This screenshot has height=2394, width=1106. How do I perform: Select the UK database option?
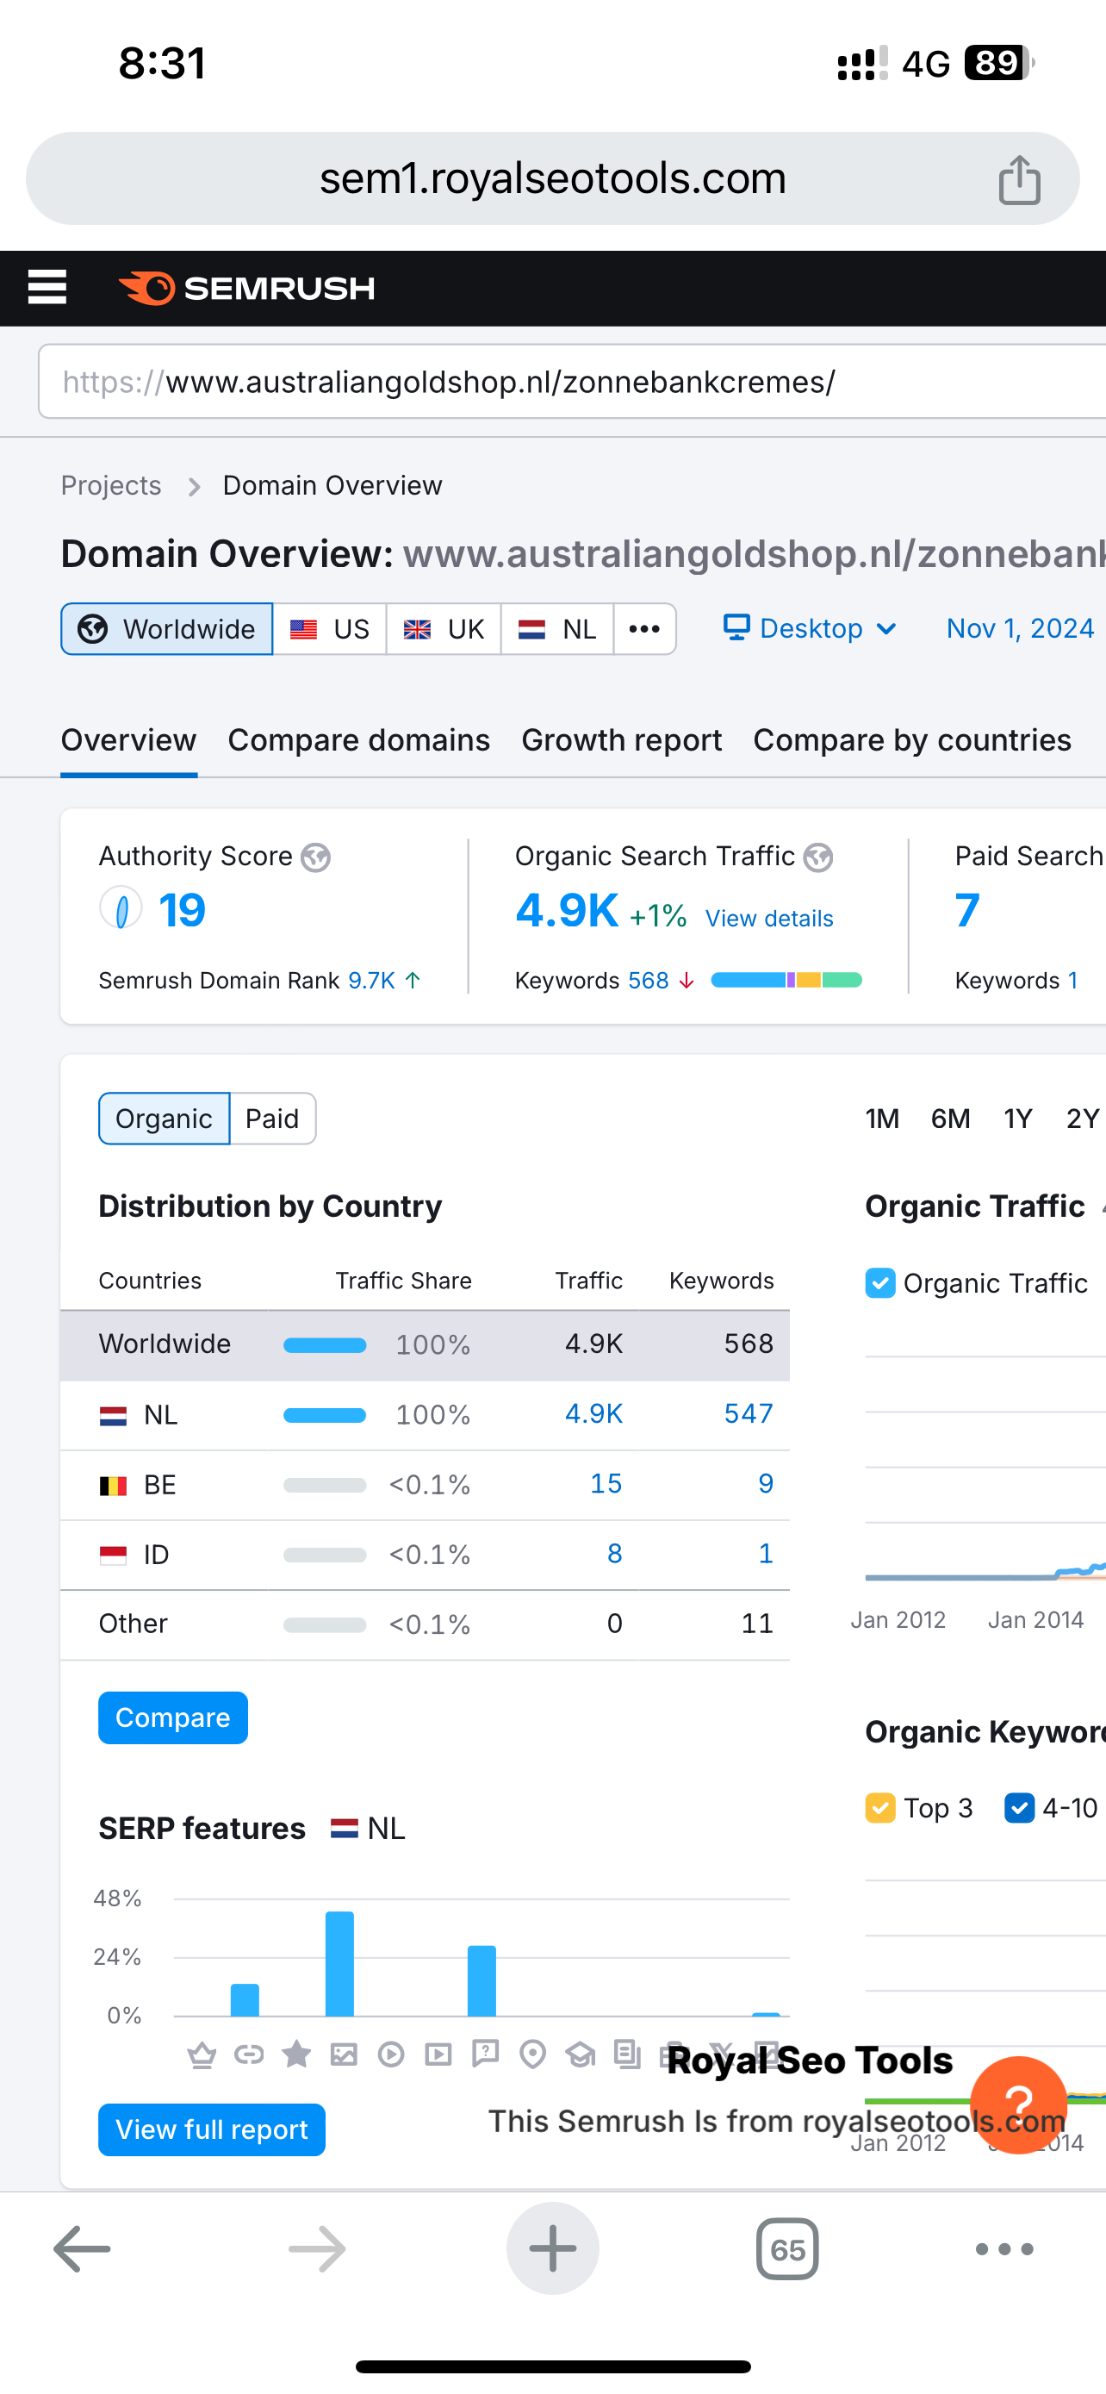tap(444, 629)
